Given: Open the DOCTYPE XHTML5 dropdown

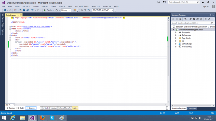Looking at the screenshot, I should [103, 10].
